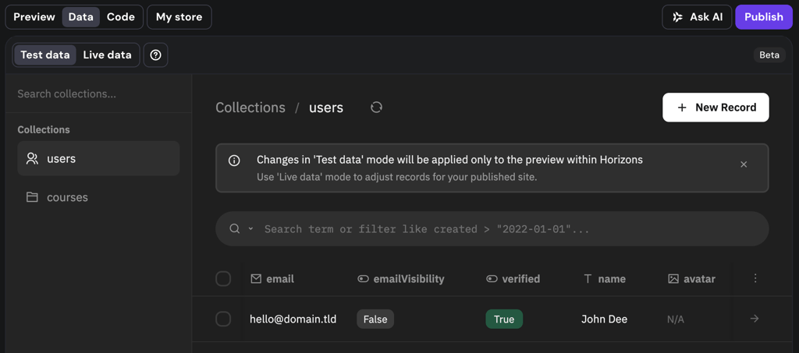Viewport: 799px width, 353px height.
Task: Click the magnifier icon in record search
Action: click(234, 228)
